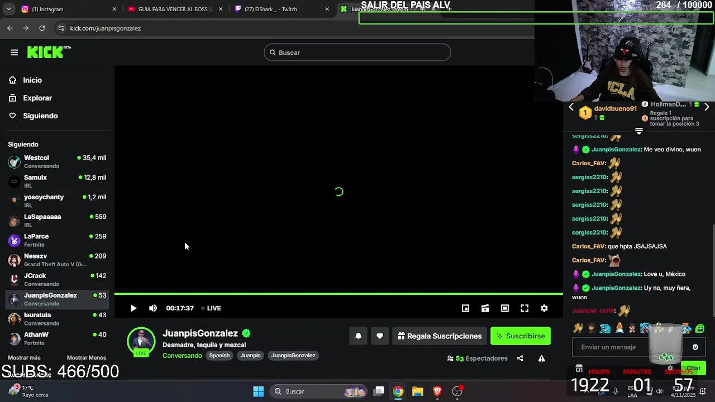Show next leaderboard entries arrow
715x402 pixels.
click(707, 107)
